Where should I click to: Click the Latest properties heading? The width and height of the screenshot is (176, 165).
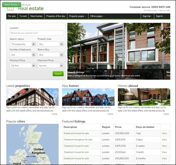point(18,86)
